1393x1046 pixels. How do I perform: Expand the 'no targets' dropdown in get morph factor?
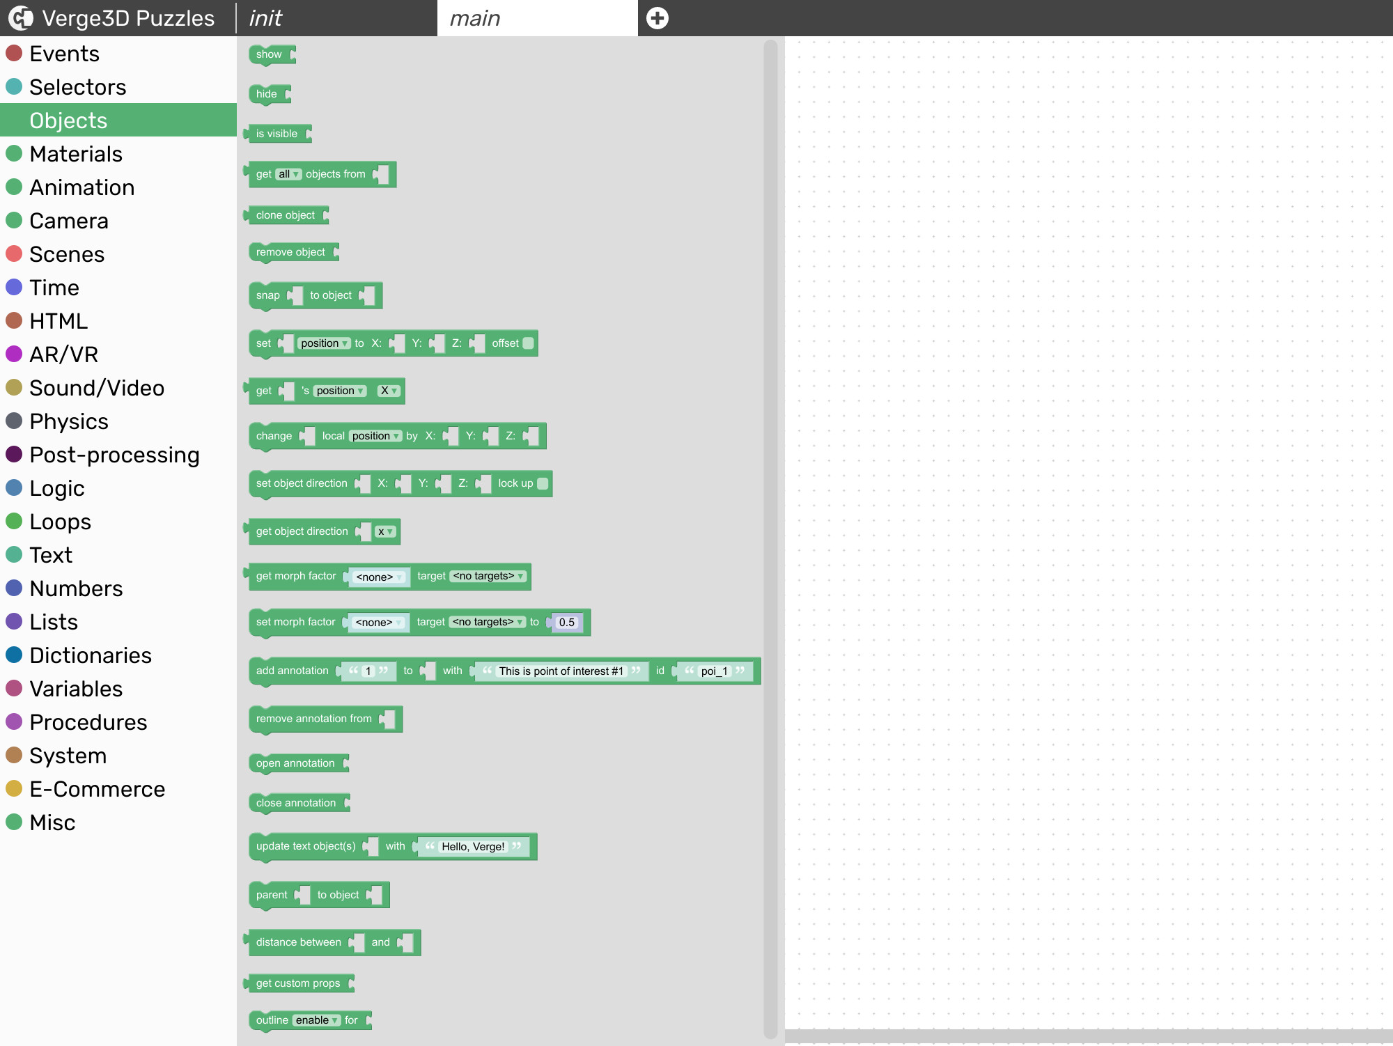coord(488,576)
